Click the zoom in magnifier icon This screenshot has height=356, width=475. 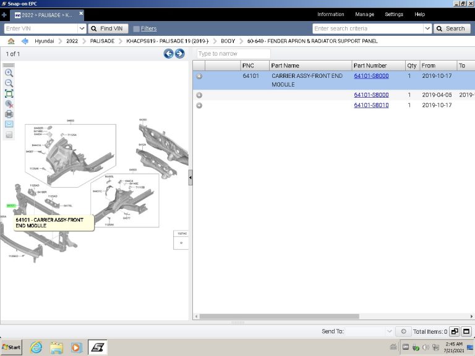point(9,73)
